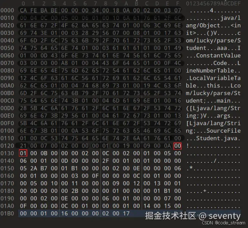
Task: Click byte 12 in row 0090
Action: pyautogui.click(x=23, y=78)
